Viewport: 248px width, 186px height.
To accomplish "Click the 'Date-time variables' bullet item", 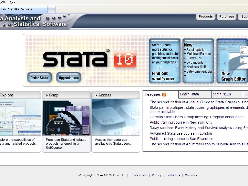I will 199,71.
